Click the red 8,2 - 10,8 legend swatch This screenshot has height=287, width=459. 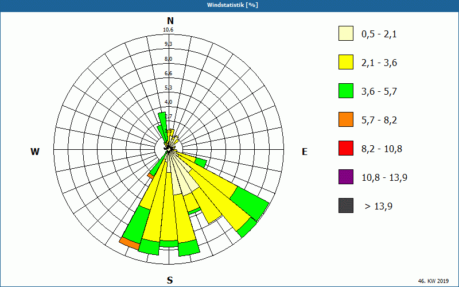point(346,148)
